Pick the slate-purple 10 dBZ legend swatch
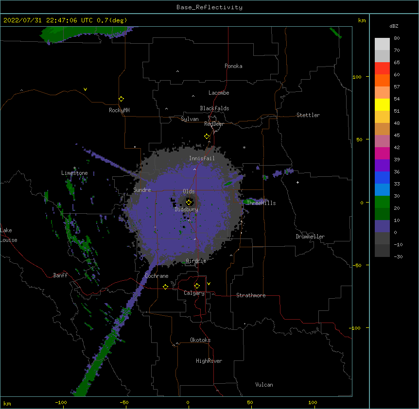The width and height of the screenshot is (419, 409). pos(382,226)
